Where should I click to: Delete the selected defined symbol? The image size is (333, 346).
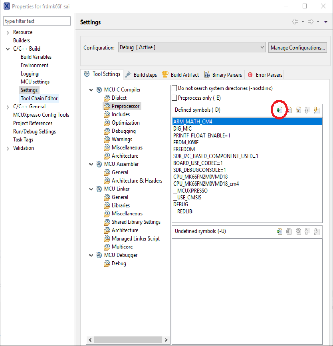tap(289, 109)
